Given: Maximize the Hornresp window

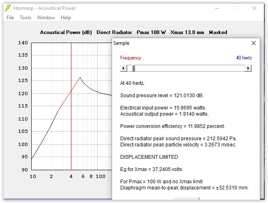Looking at the screenshot, I should (x=236, y=8).
